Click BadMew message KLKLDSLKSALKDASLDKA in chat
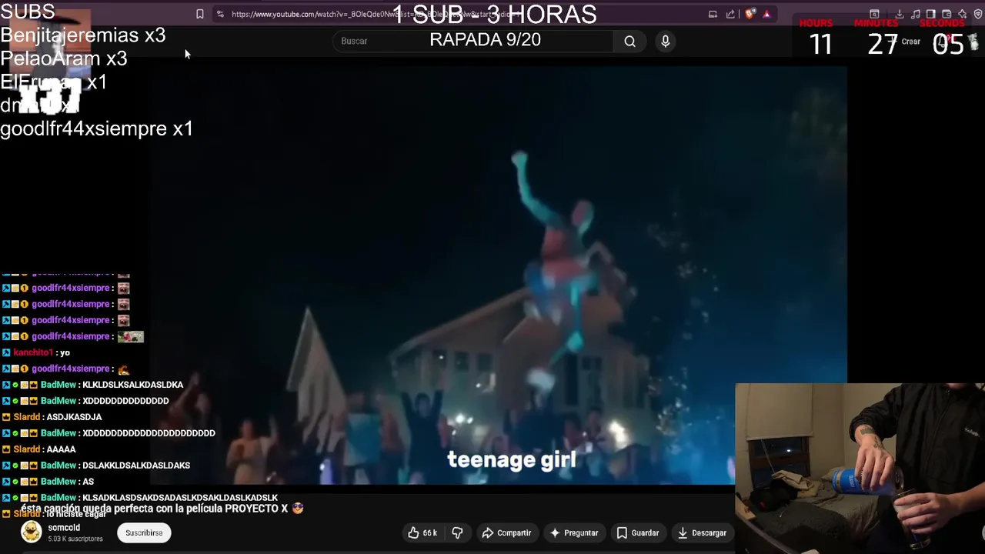 point(132,385)
